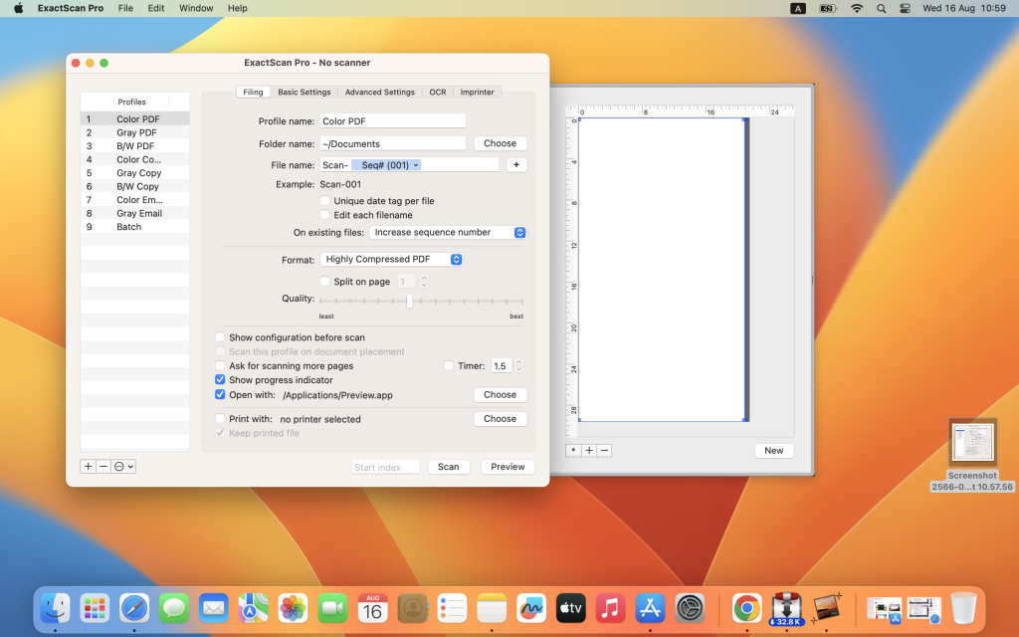Image resolution: width=1019 pixels, height=637 pixels.
Task: Open the On existing files dropdown
Action: (x=447, y=232)
